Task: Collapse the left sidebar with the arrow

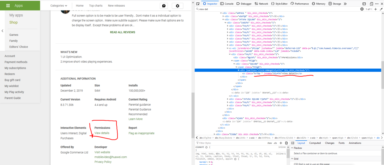Action: [x=2, y=31]
